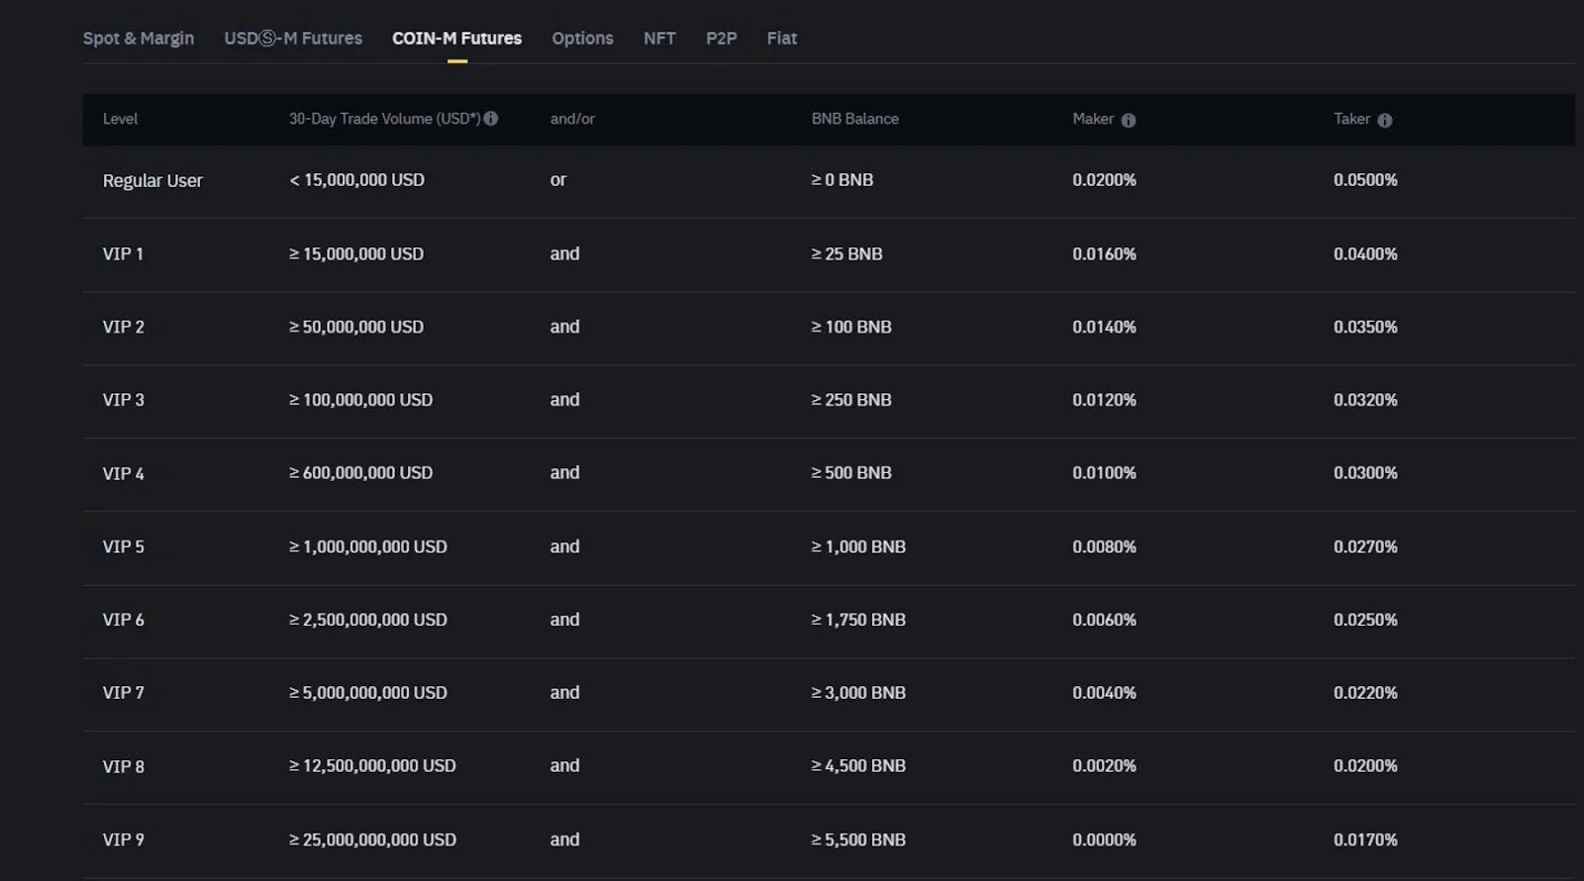
Task: Click the Regular User level row
Action: pyautogui.click(x=829, y=181)
